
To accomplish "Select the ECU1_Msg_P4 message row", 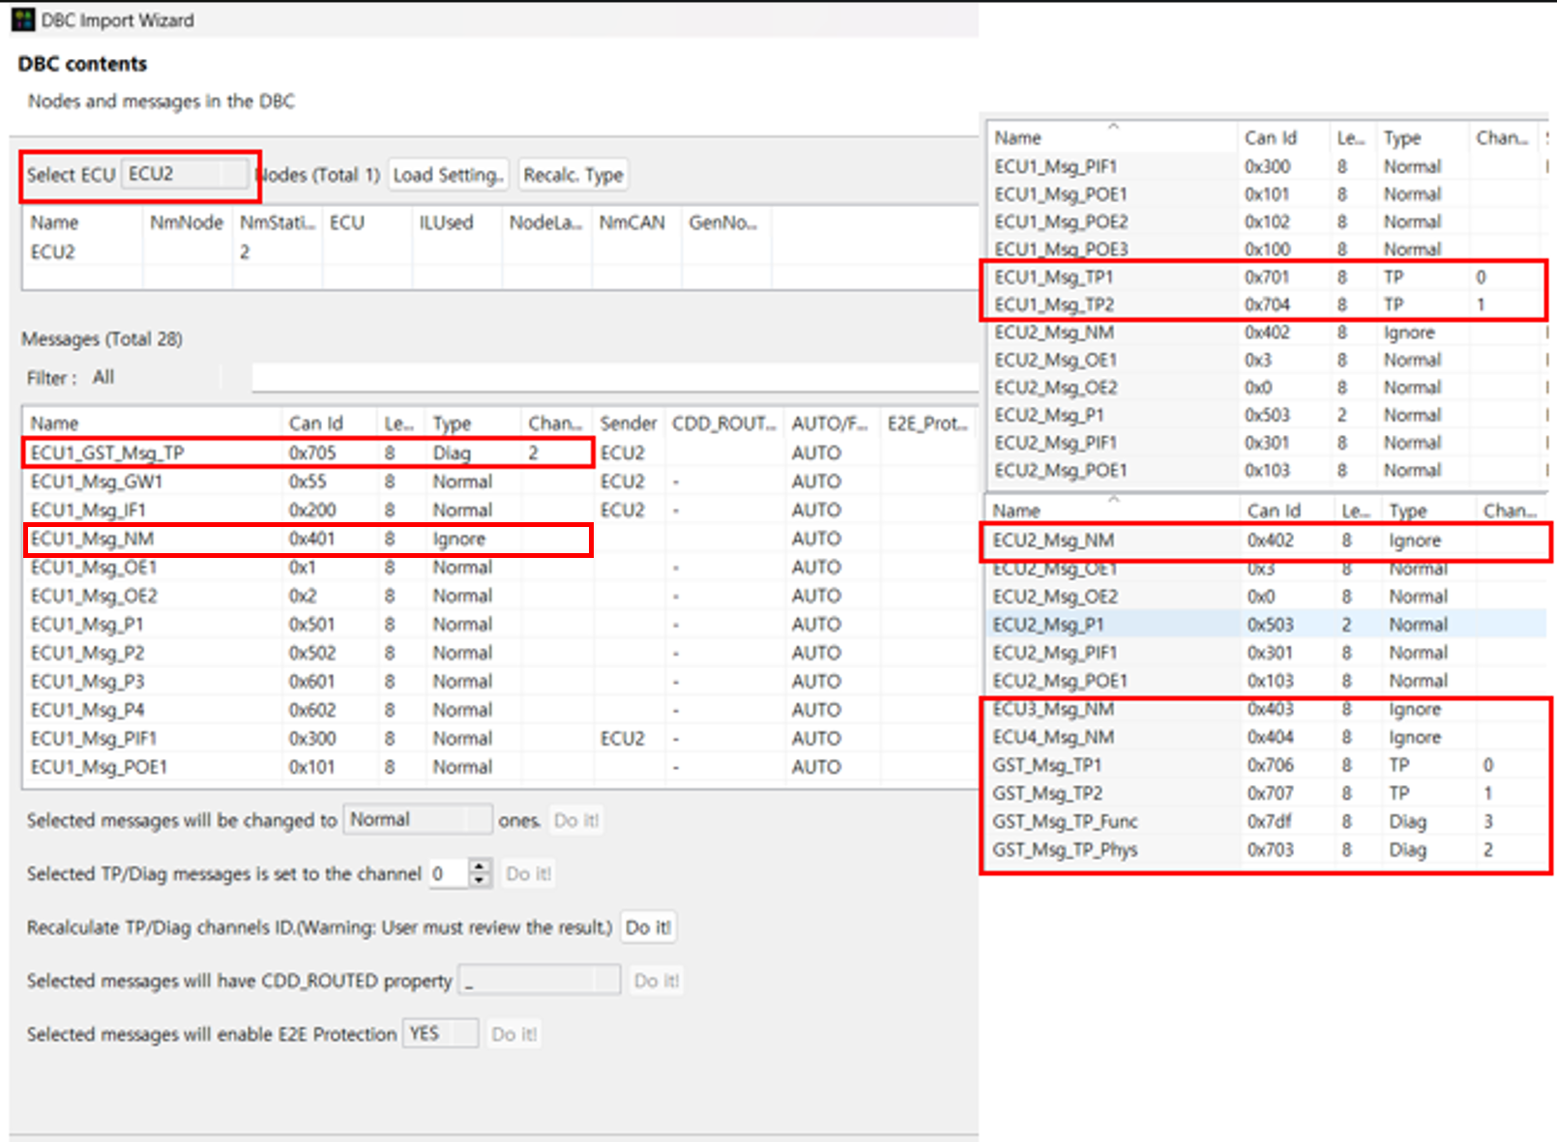I will click(501, 710).
